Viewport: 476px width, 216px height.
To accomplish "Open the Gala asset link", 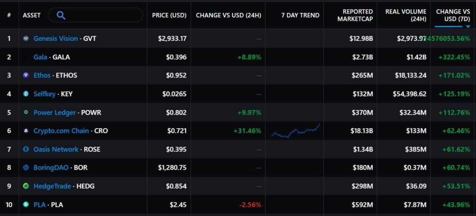I will tap(40, 57).
